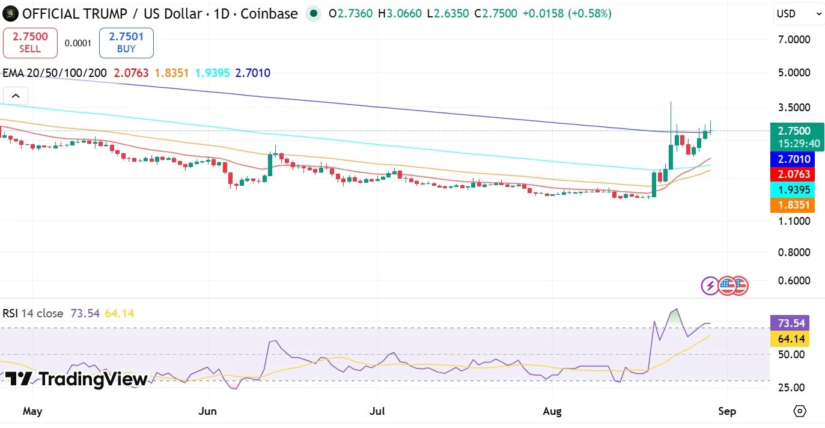
Task: Click the 2.7500 SELL button
Action: click(x=30, y=43)
